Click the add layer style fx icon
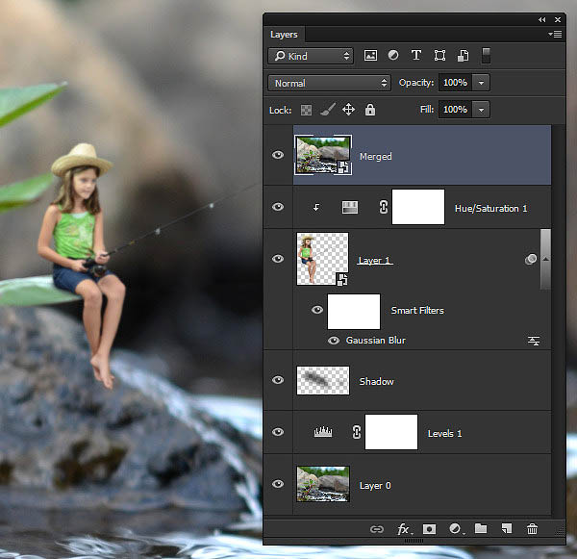 [405, 529]
